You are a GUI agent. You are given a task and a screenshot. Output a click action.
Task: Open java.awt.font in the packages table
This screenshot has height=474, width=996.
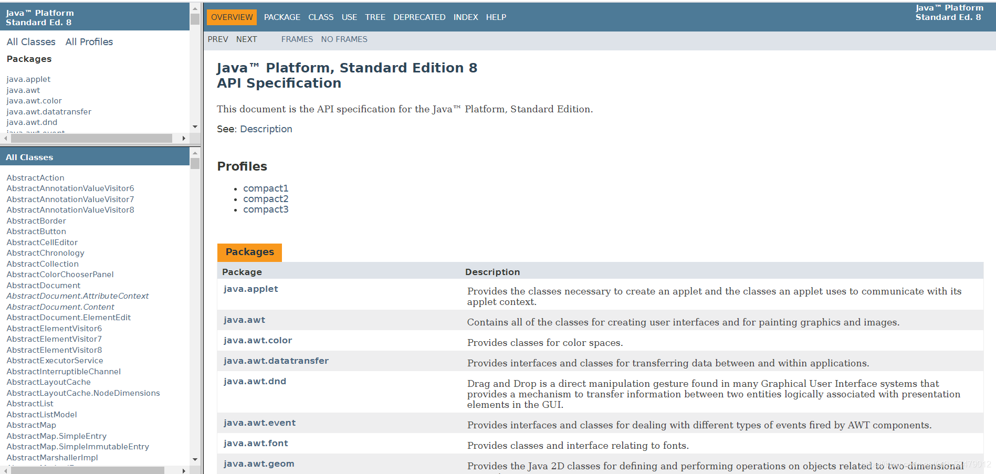point(256,443)
